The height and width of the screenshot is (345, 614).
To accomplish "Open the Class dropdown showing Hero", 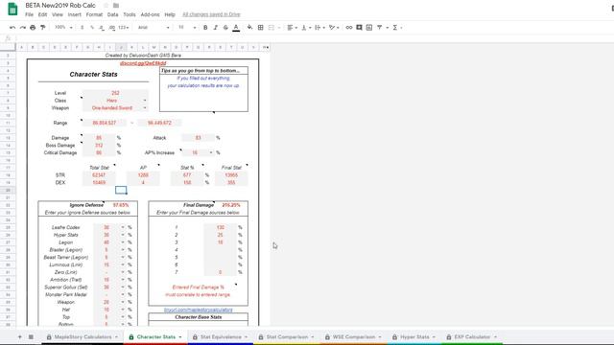I will [145, 101].
